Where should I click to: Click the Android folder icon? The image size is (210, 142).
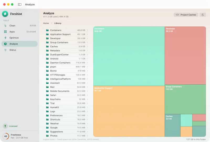click(x=47, y=59)
